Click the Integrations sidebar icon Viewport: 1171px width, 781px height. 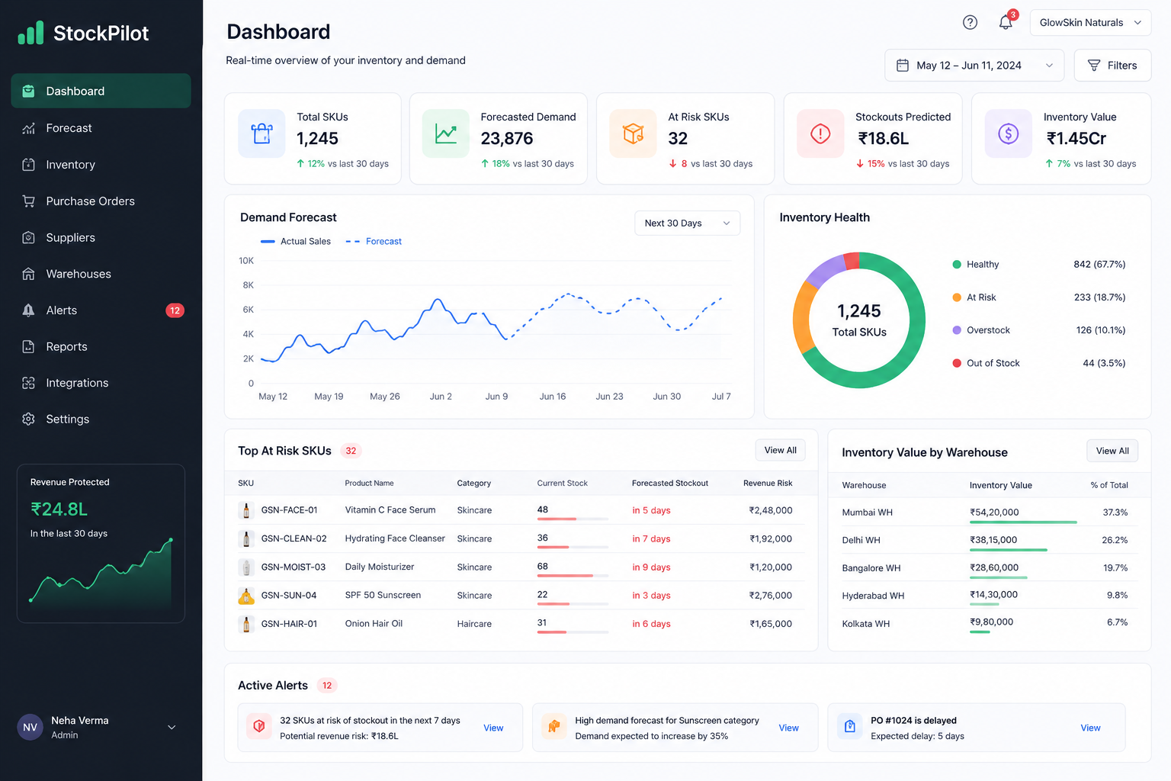click(28, 383)
